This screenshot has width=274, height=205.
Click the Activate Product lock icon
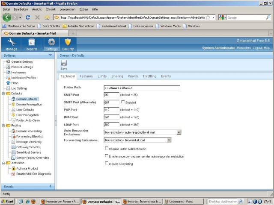click(13, 168)
